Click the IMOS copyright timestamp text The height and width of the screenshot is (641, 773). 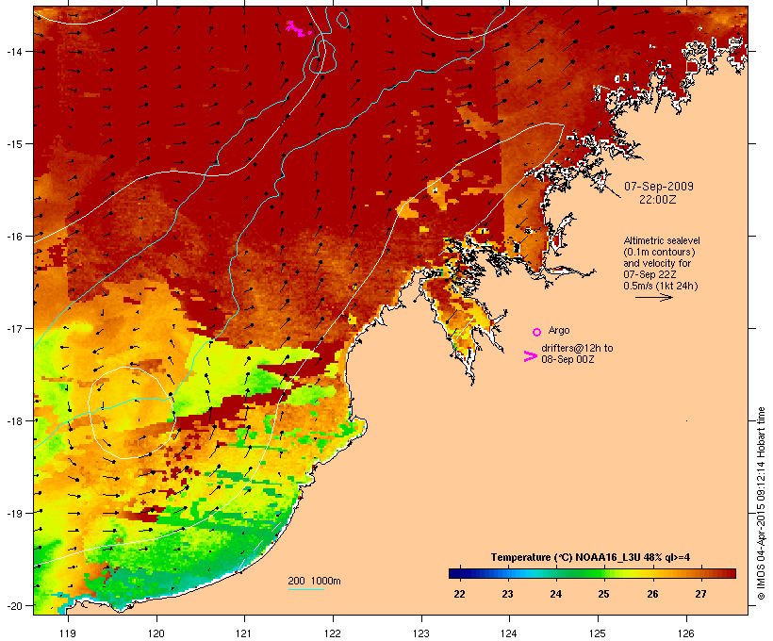click(x=761, y=503)
